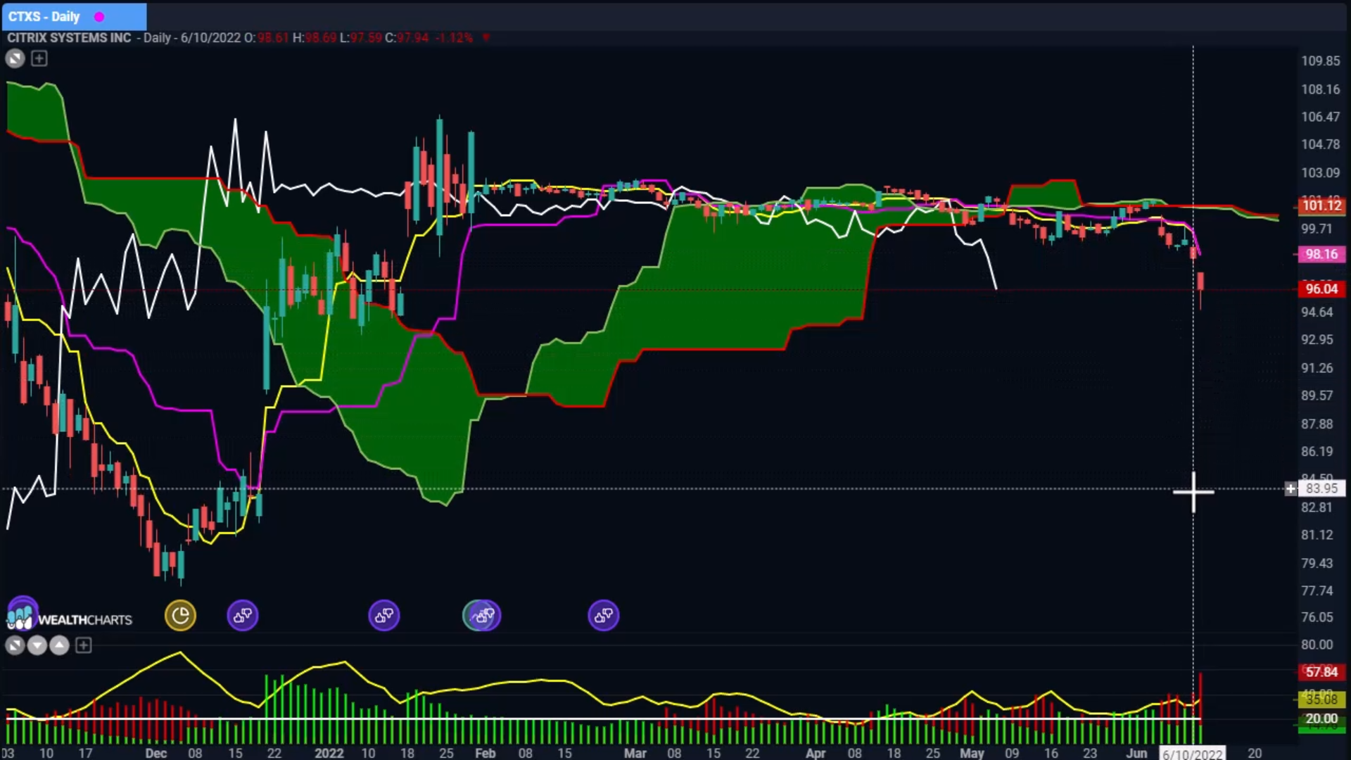Move the lower indicator panel down
Viewport: 1351px width, 760px height.
[37, 645]
